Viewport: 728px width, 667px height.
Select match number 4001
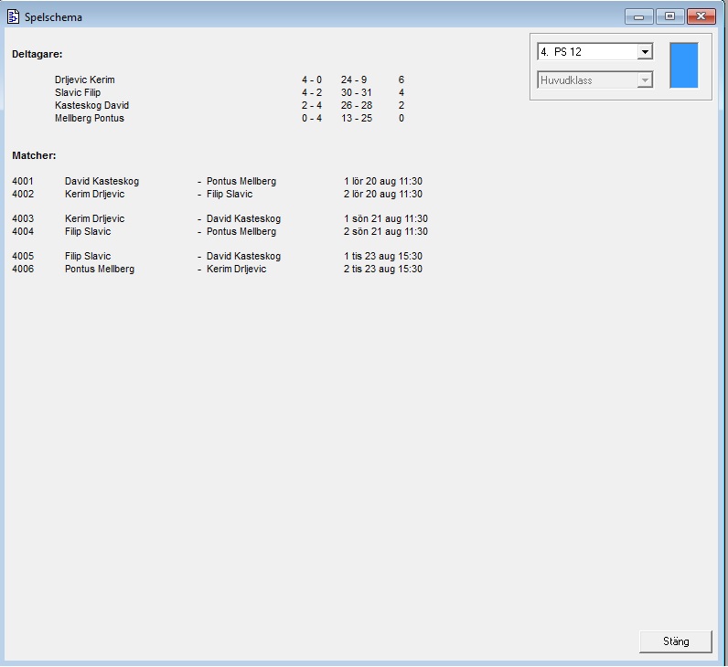(23, 182)
